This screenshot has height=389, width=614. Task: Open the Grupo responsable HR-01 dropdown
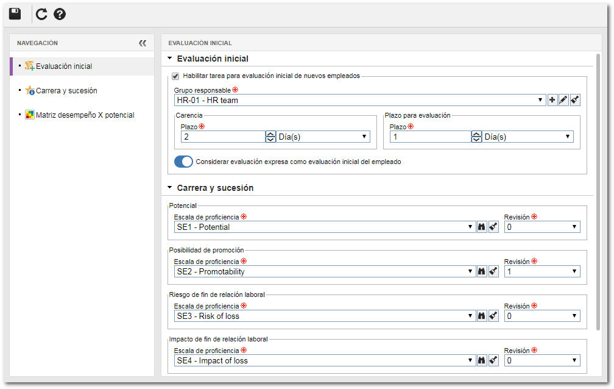pyautogui.click(x=360, y=100)
